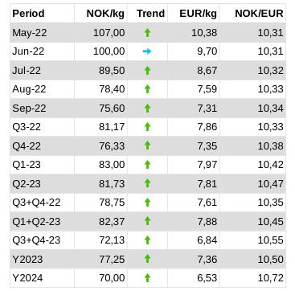This screenshot has height=291, width=295.
Task: Click the Y2024 green trend arrow
Action: pyautogui.click(x=147, y=278)
